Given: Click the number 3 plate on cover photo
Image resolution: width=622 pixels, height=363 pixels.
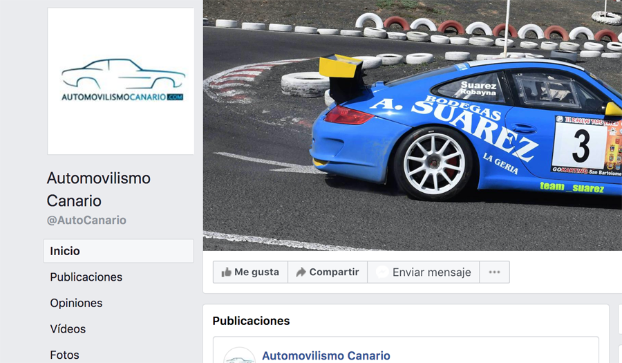Looking at the screenshot, I should [581, 146].
